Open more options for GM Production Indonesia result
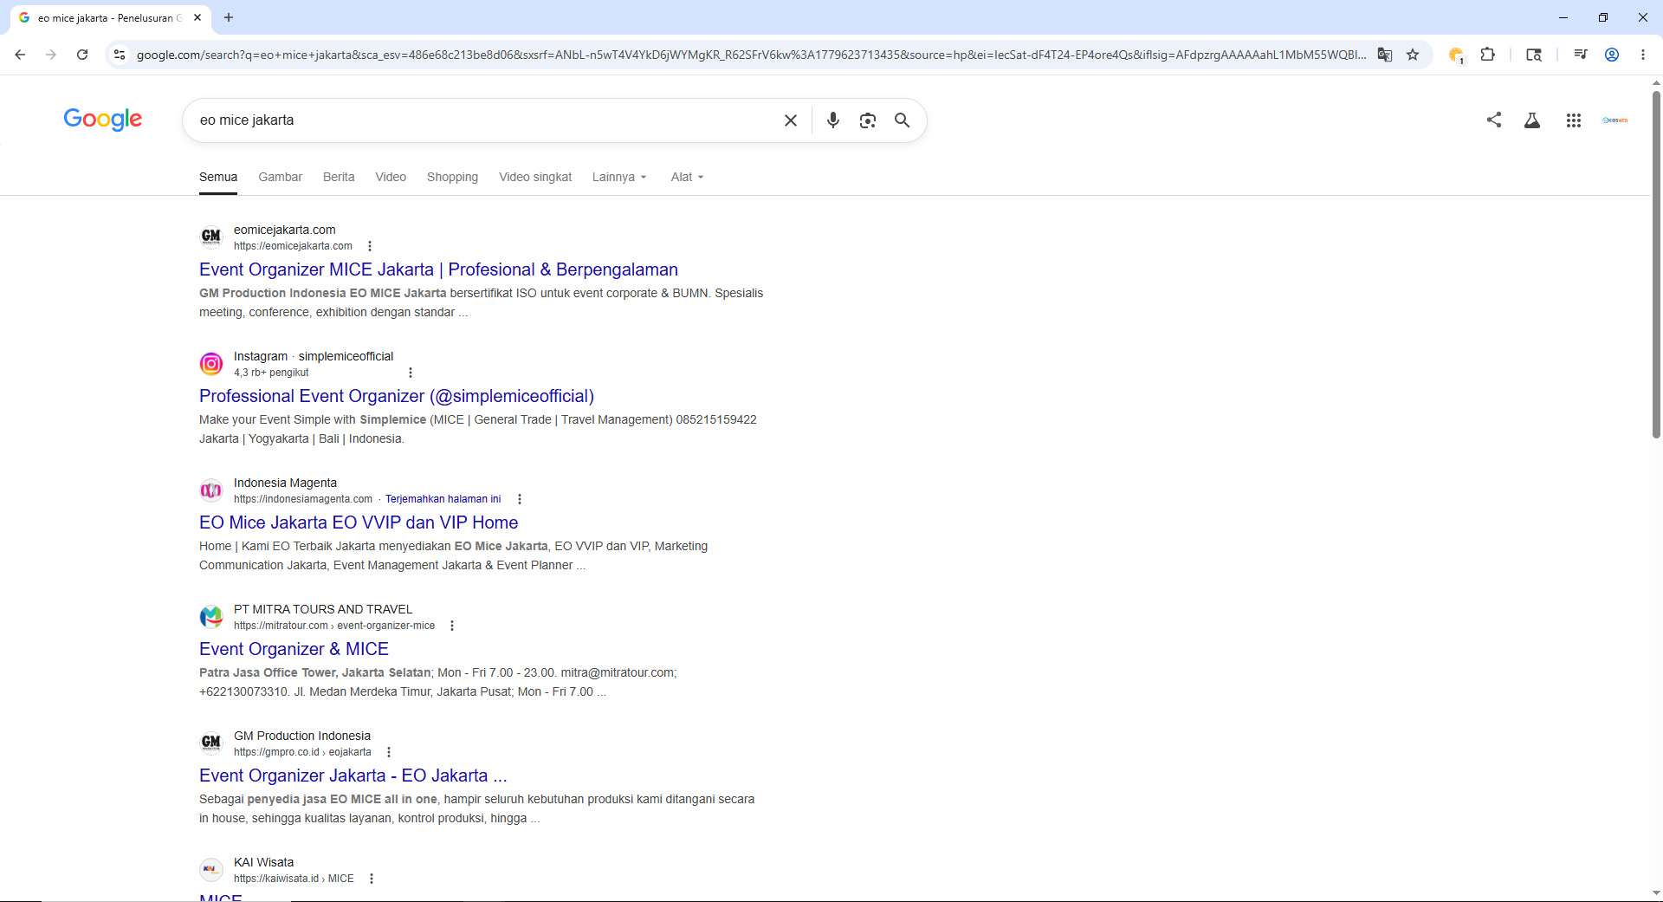 389,752
